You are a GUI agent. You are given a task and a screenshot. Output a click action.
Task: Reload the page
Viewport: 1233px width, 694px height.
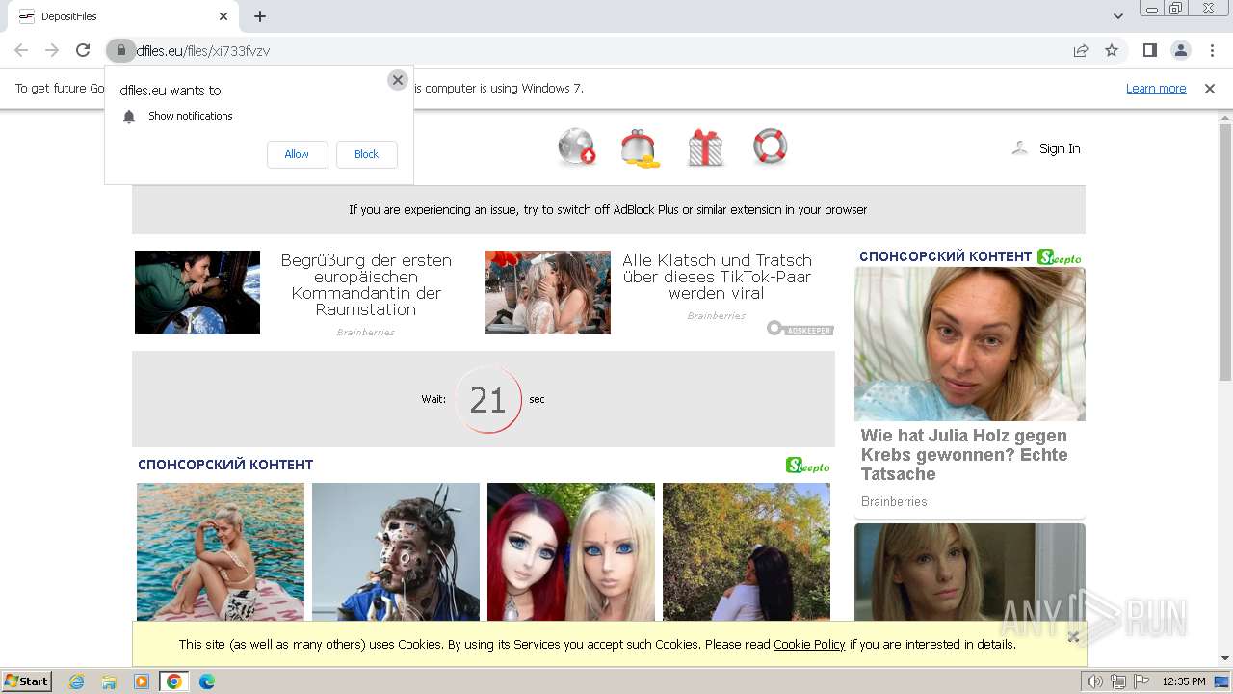coord(83,50)
